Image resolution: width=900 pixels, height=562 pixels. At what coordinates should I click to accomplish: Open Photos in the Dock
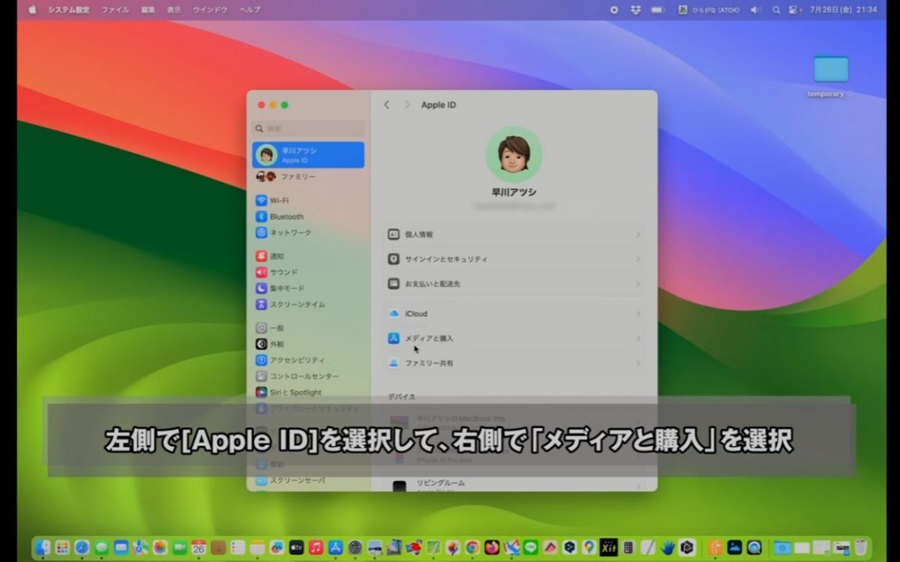[x=160, y=547]
